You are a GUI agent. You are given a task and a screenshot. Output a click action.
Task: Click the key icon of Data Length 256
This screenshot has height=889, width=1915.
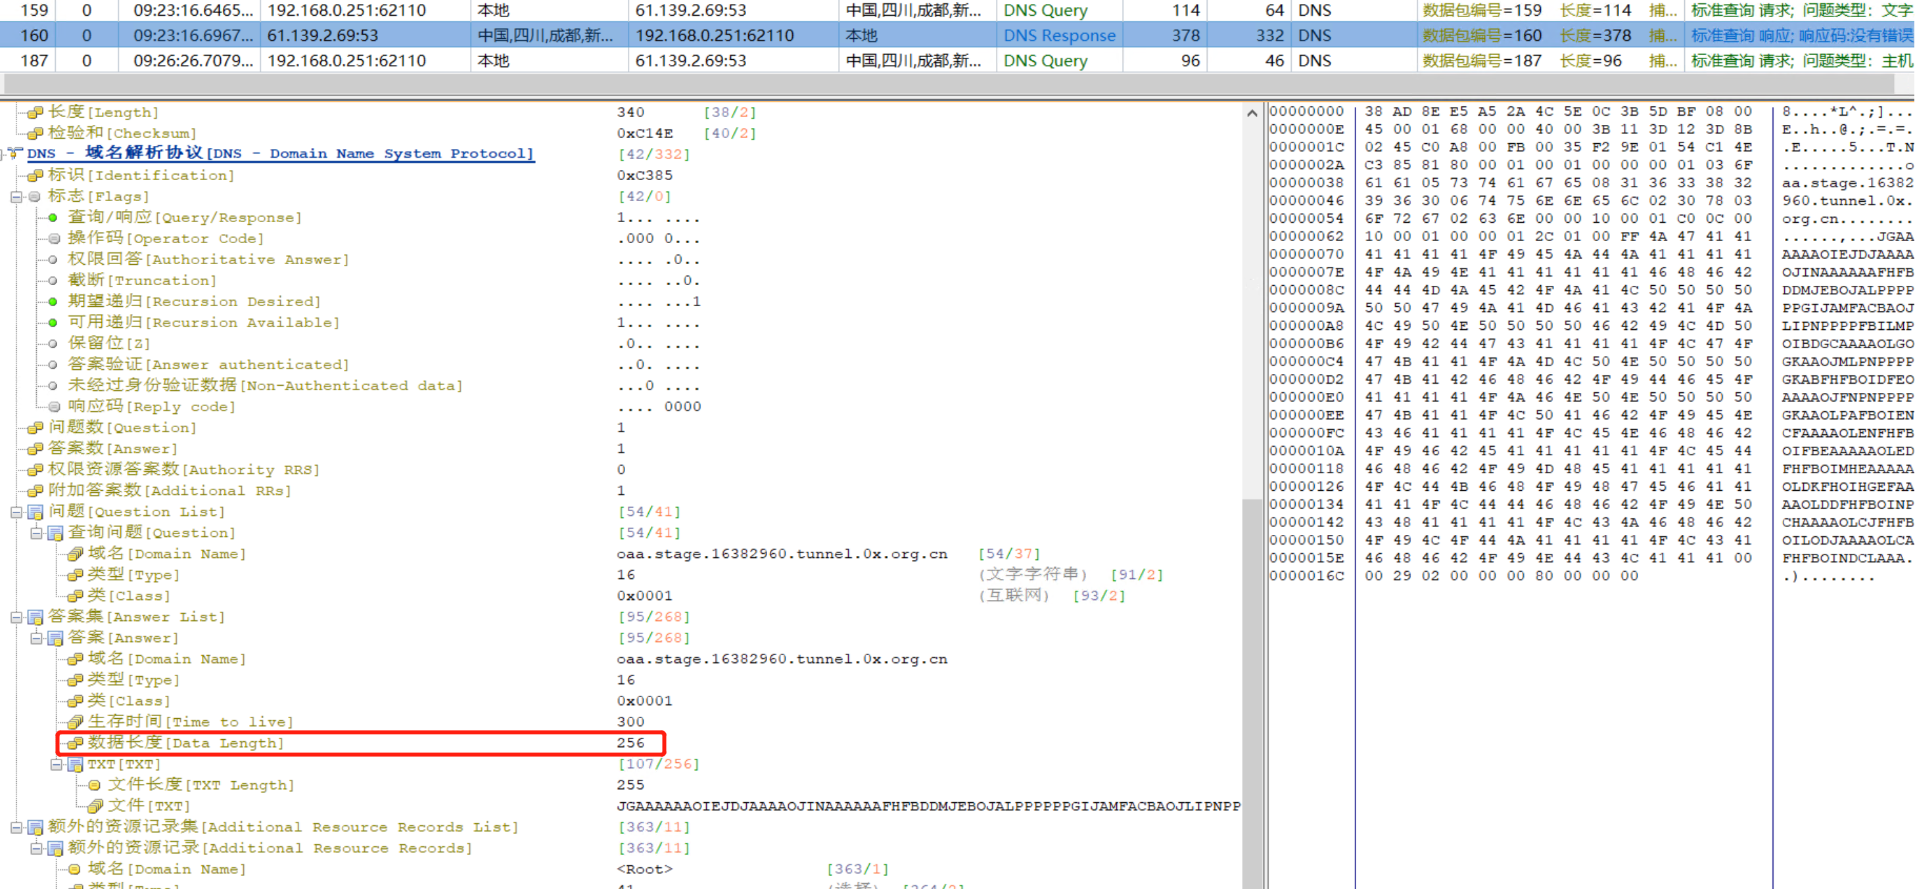click(x=74, y=743)
